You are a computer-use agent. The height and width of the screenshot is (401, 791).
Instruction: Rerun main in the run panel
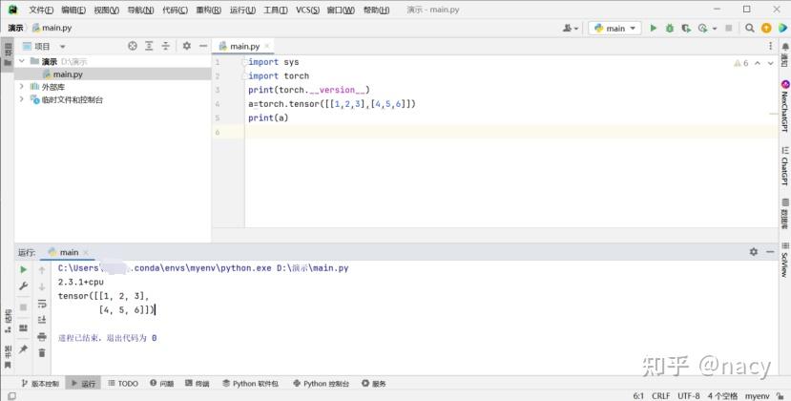coord(23,269)
